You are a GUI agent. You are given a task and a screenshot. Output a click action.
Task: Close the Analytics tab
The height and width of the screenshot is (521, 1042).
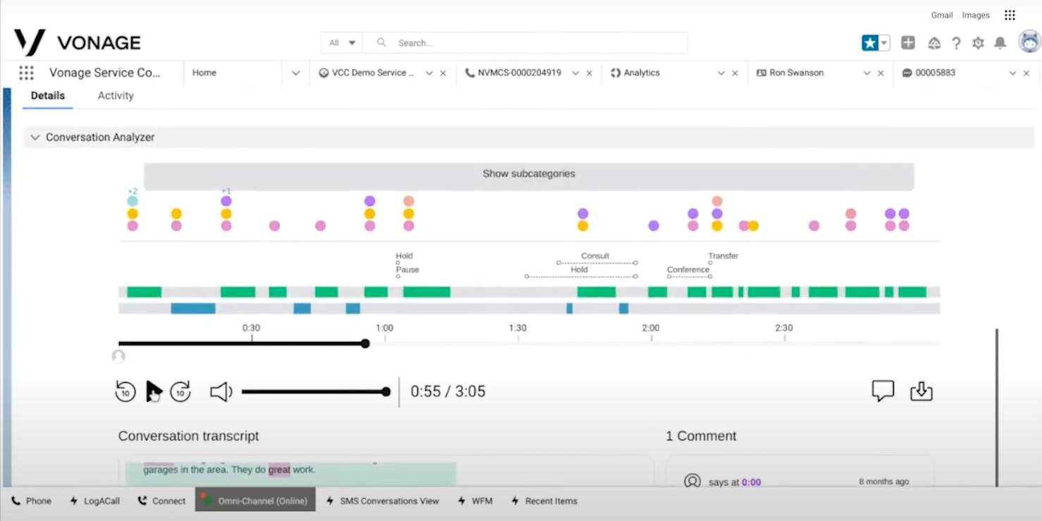[735, 73]
